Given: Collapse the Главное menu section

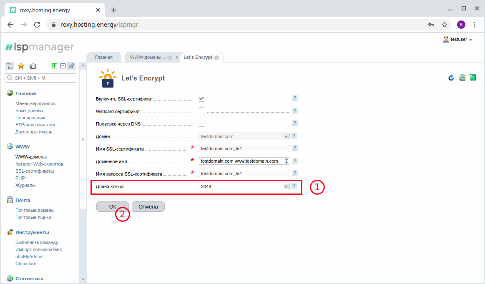Looking at the screenshot, I should [26, 93].
